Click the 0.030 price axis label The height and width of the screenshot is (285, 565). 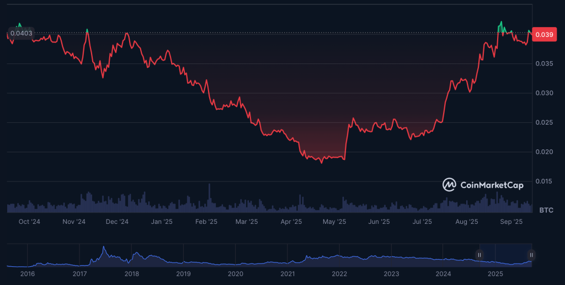pyautogui.click(x=545, y=93)
